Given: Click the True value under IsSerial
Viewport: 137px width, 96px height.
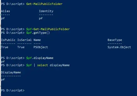Looking at the screenshot, I should [21, 47].
